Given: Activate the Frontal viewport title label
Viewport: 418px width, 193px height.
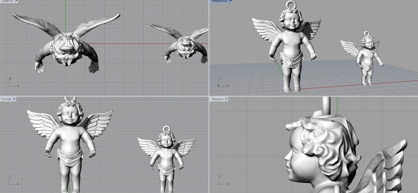Looking at the screenshot, I should pos(6,99).
